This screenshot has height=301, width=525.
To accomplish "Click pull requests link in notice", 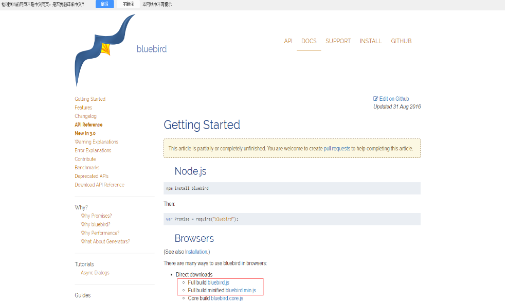I will [337, 149].
